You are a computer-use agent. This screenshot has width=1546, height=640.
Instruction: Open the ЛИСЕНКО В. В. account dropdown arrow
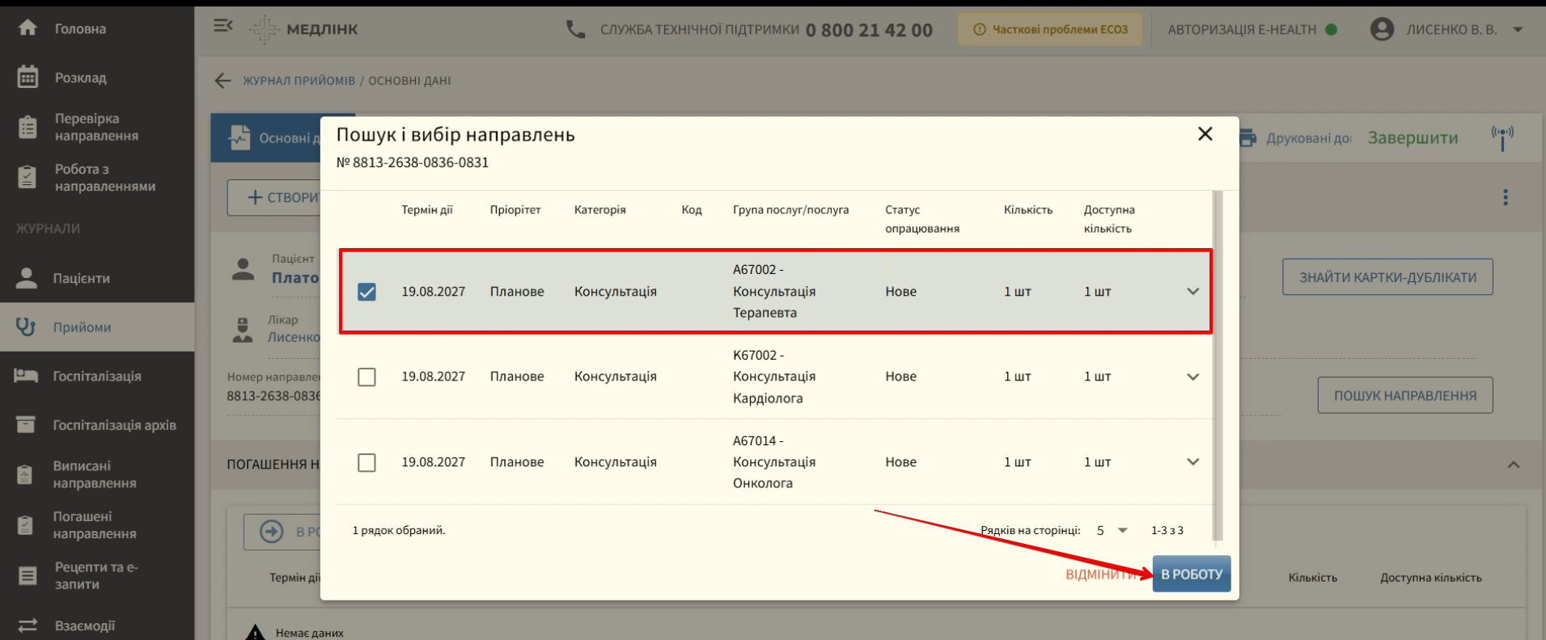1518,30
